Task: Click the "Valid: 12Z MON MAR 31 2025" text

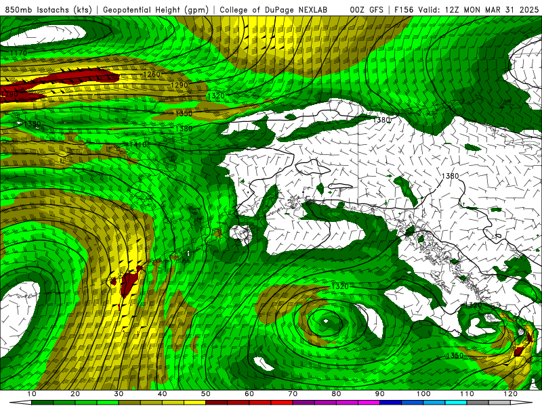Action: pos(478,10)
